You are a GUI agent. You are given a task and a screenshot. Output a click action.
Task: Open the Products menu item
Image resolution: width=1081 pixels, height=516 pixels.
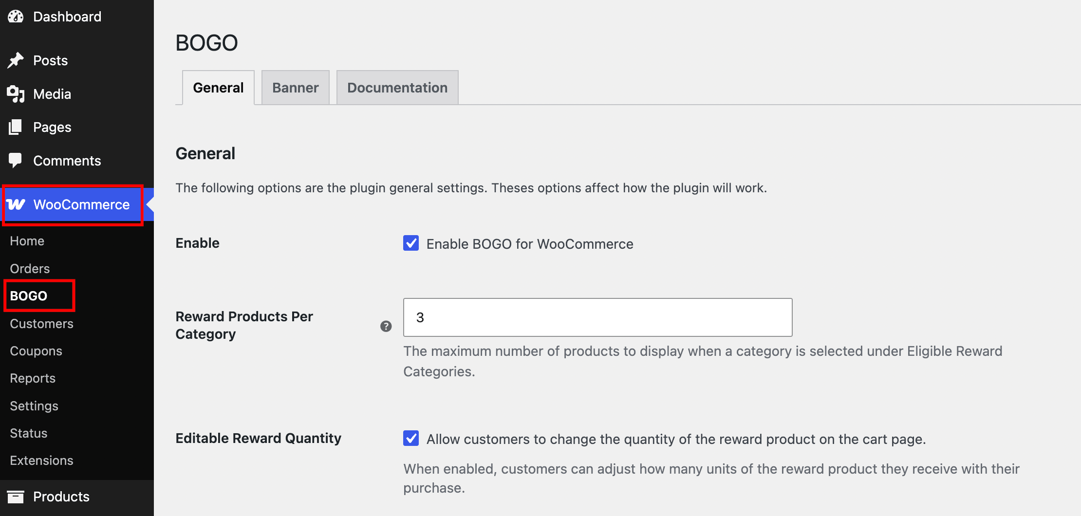77,497
